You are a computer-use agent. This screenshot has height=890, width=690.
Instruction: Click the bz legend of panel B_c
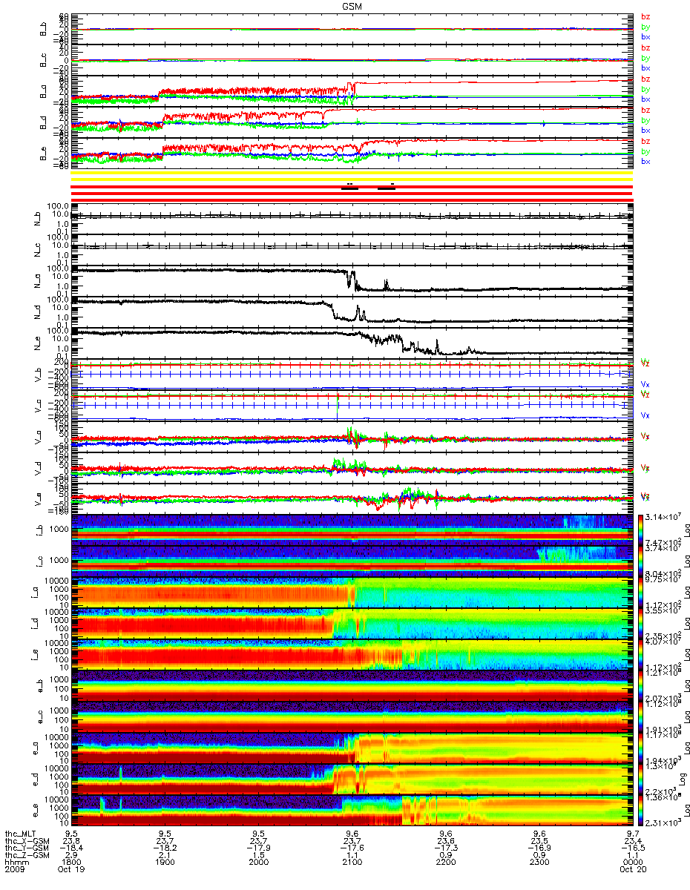coord(645,47)
